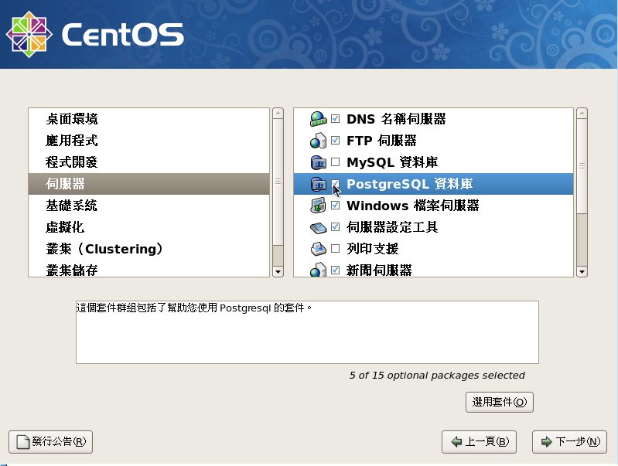
Task: Click the MySQL 資料庫 label
Action: point(392,162)
